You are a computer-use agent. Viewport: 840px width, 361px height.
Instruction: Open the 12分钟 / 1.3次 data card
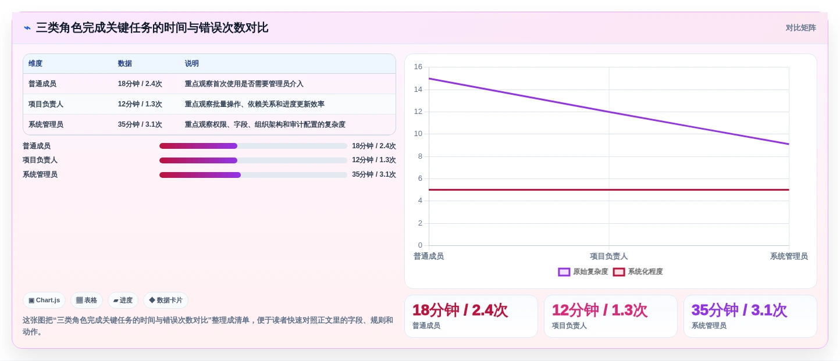click(611, 316)
